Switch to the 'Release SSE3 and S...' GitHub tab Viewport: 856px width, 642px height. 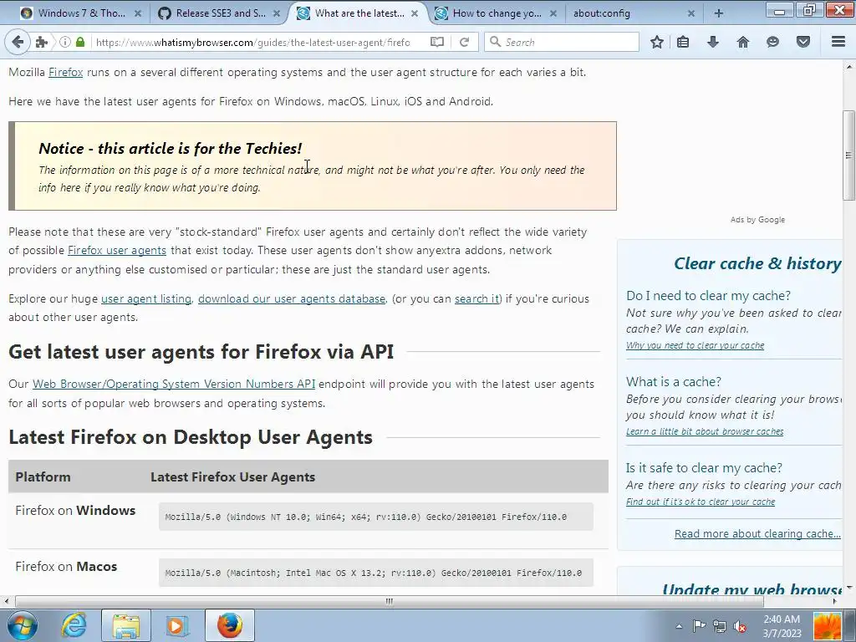(220, 13)
